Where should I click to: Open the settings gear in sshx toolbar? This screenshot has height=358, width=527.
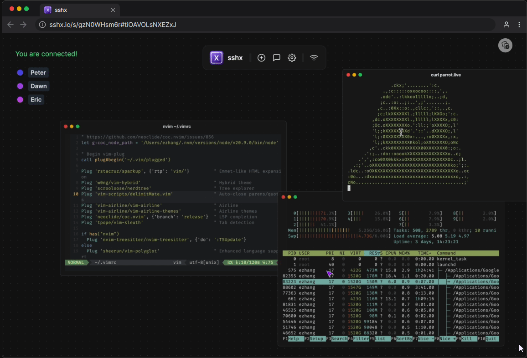coord(292,58)
